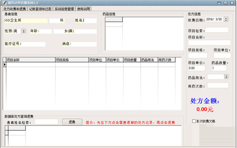This screenshot has width=237, height=148.
Task: Click the app icon in the title bar
Action: tap(5, 3)
